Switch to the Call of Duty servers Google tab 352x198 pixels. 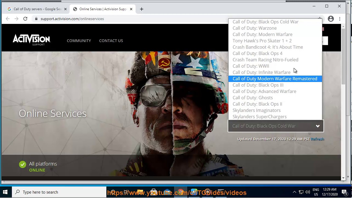coord(37,9)
